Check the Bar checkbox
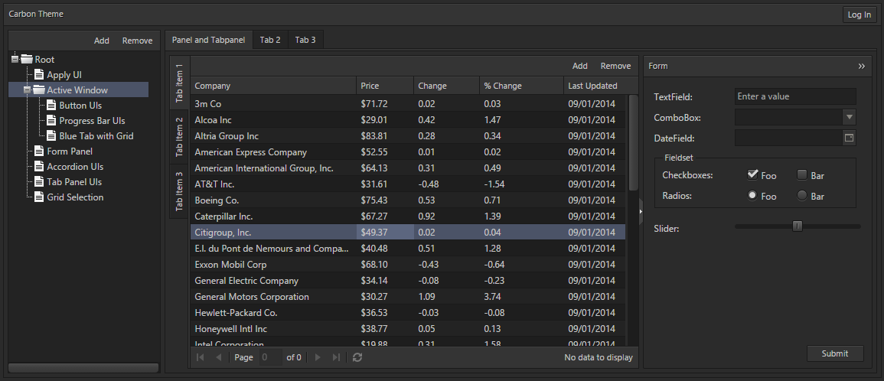 pos(802,174)
